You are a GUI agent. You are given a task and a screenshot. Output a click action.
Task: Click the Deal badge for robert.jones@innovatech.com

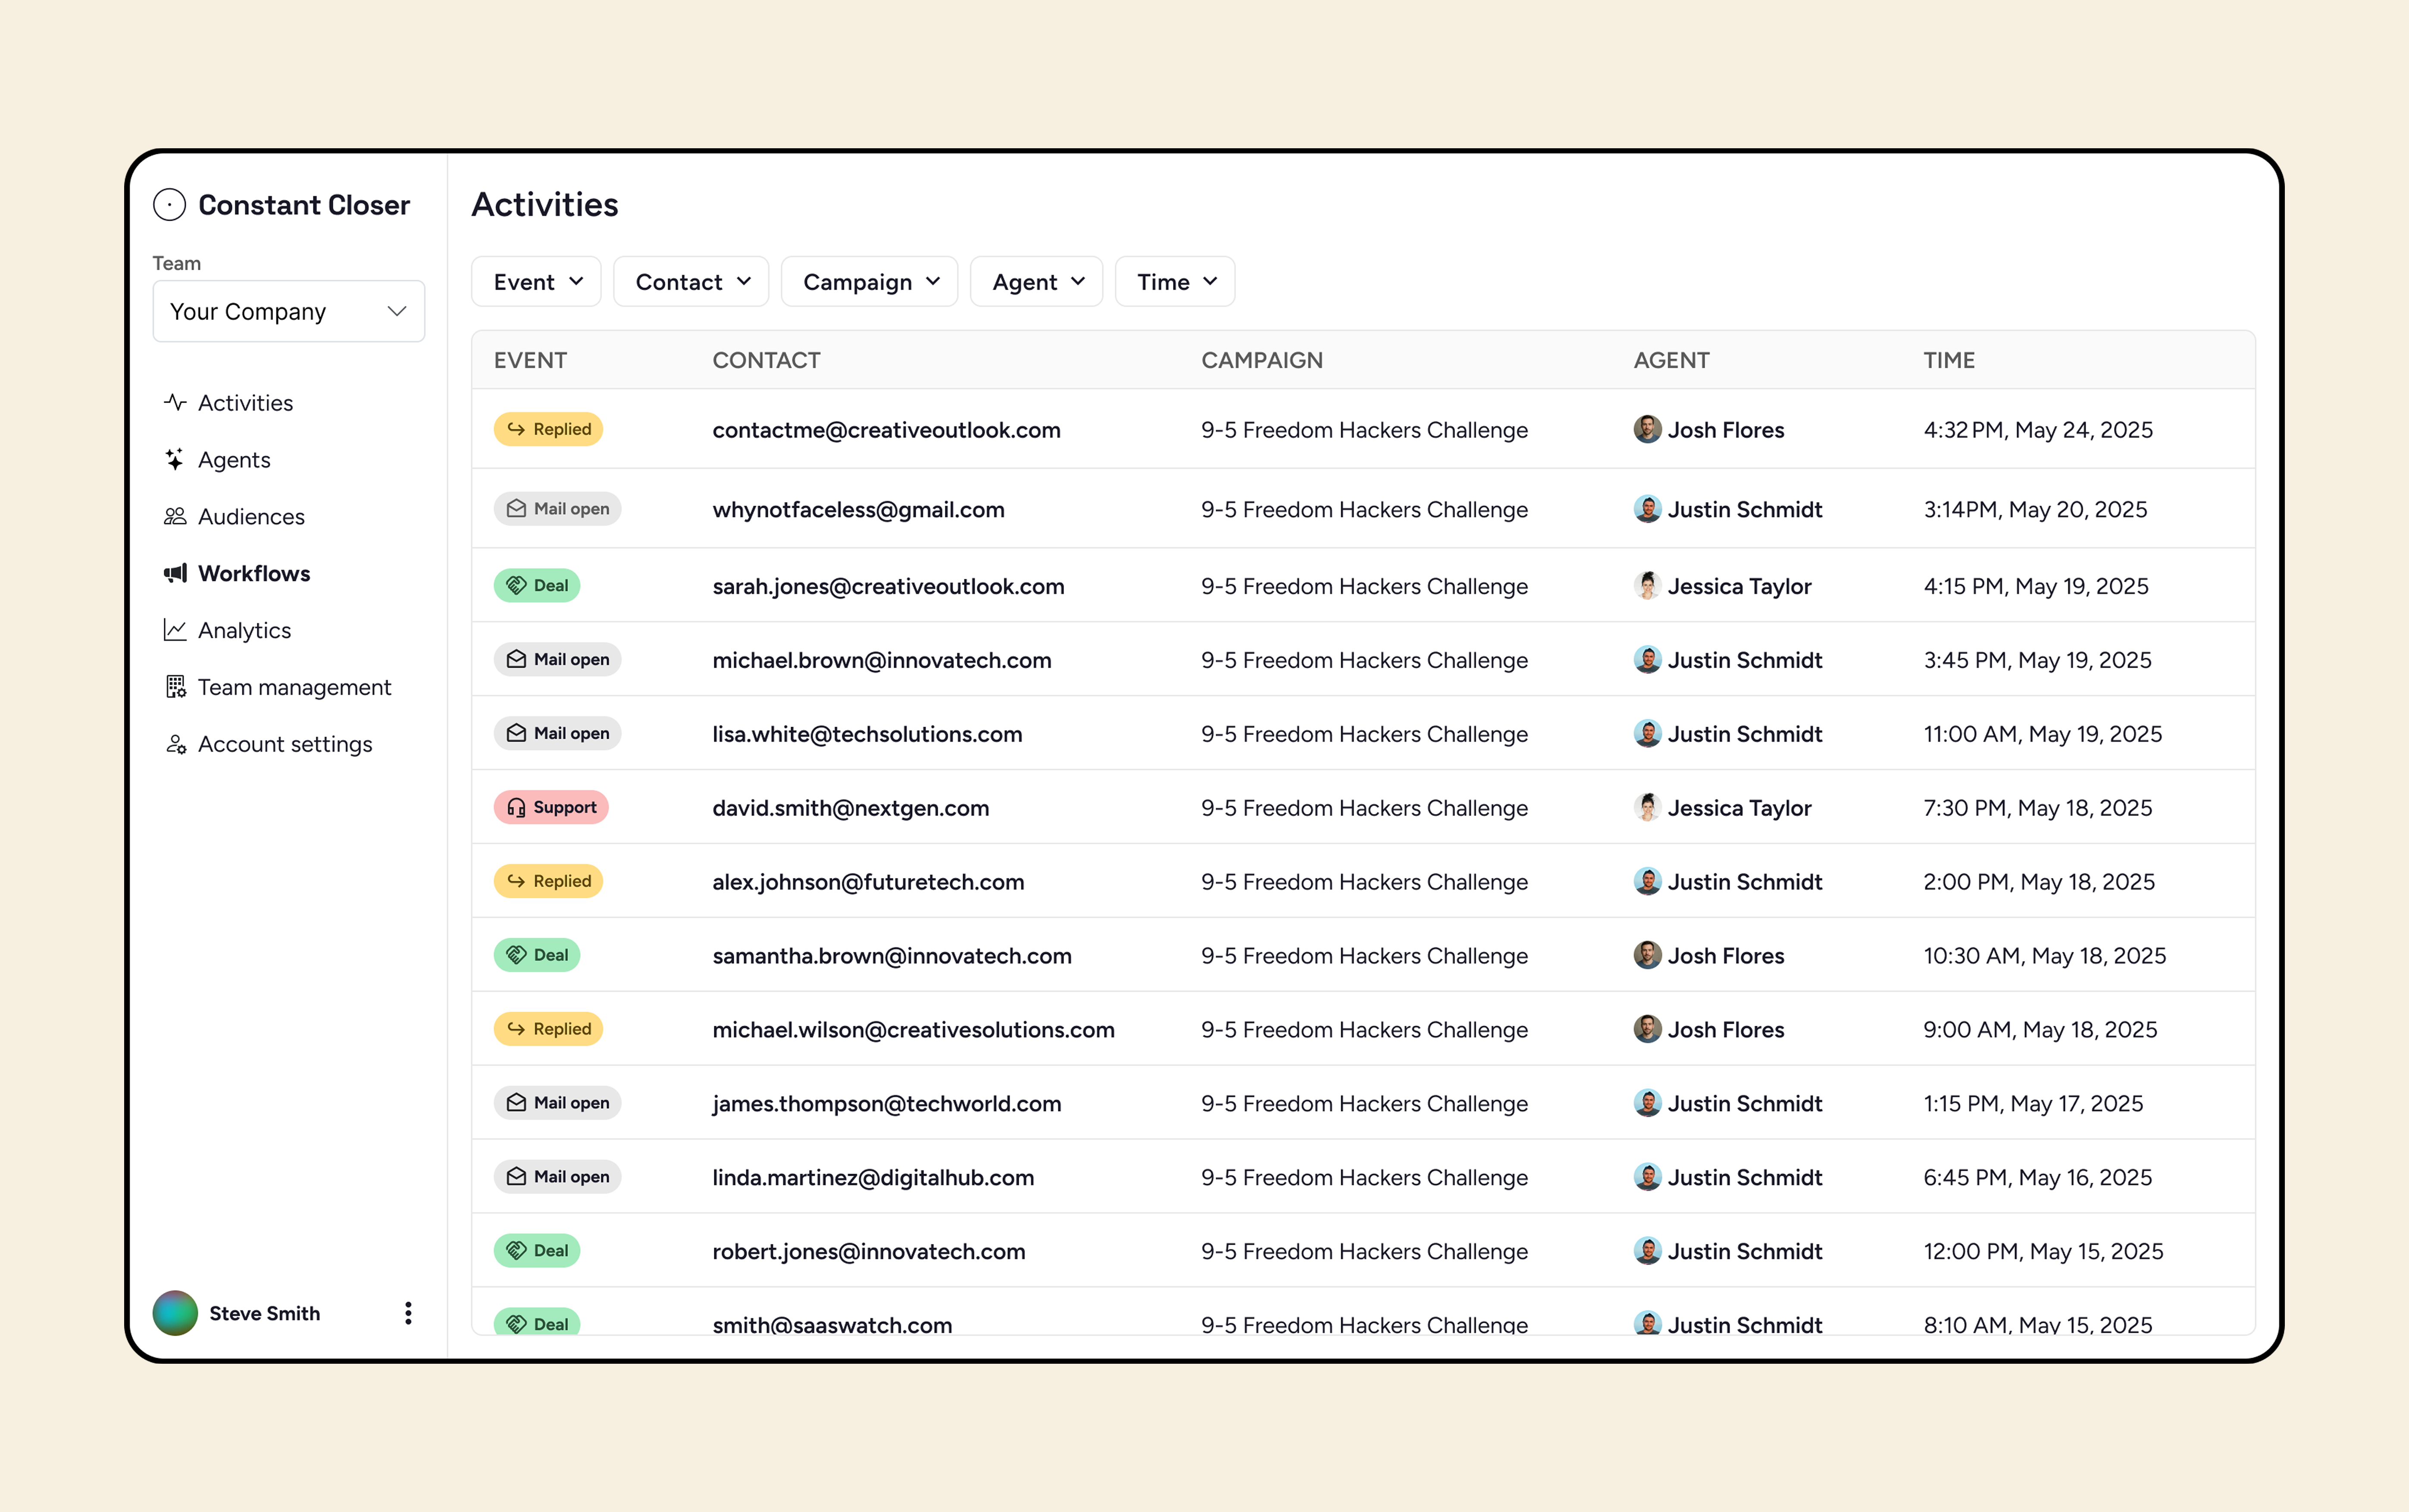(537, 1251)
